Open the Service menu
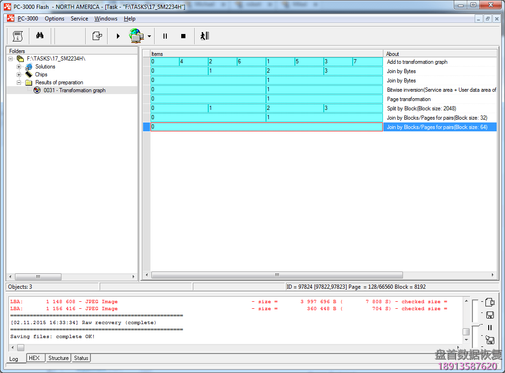Viewport: 505px width, 373px height. [79, 19]
